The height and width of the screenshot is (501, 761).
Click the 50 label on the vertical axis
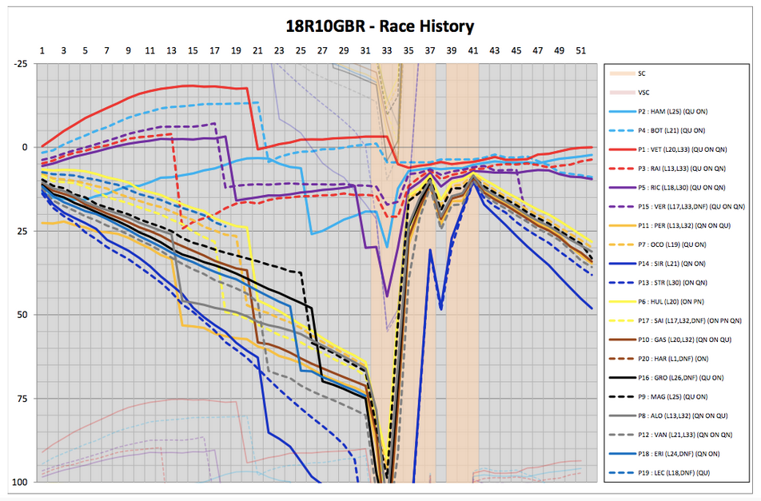pyautogui.click(x=23, y=315)
